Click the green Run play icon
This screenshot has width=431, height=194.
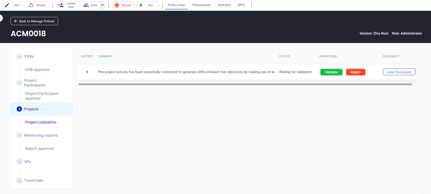141,5
